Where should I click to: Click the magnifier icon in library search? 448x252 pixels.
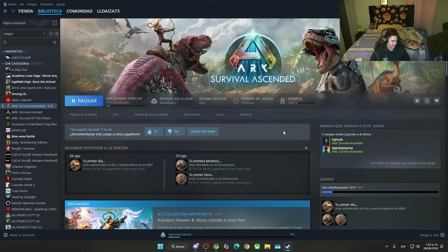[x=5, y=42]
